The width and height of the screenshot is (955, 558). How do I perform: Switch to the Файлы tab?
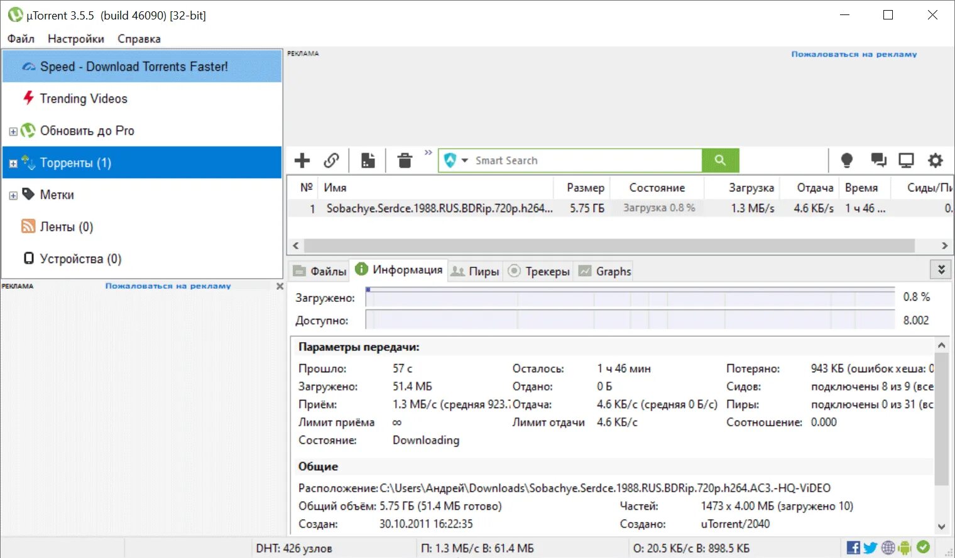[x=319, y=271]
